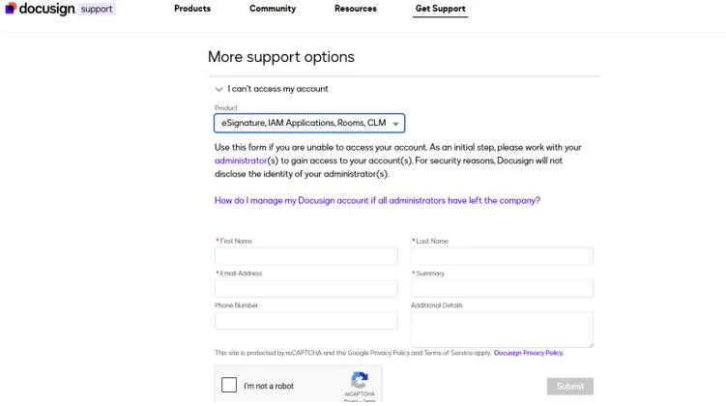The height and width of the screenshot is (406, 726).
Task: Select the Get Support tab
Action: [x=440, y=9]
